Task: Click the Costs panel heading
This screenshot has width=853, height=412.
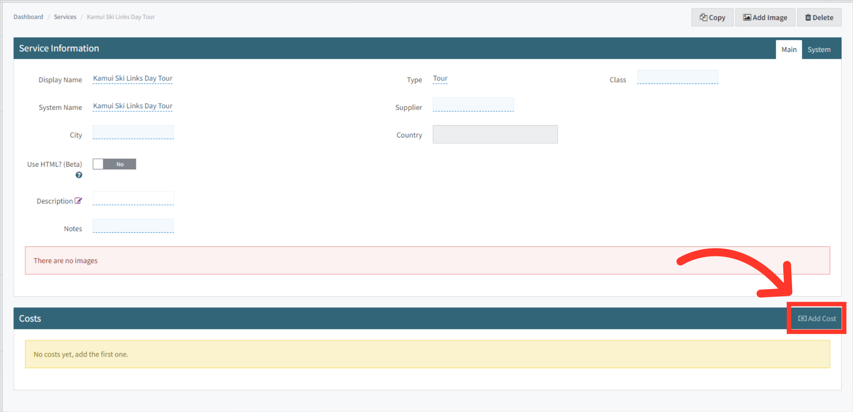Action: (x=30, y=318)
